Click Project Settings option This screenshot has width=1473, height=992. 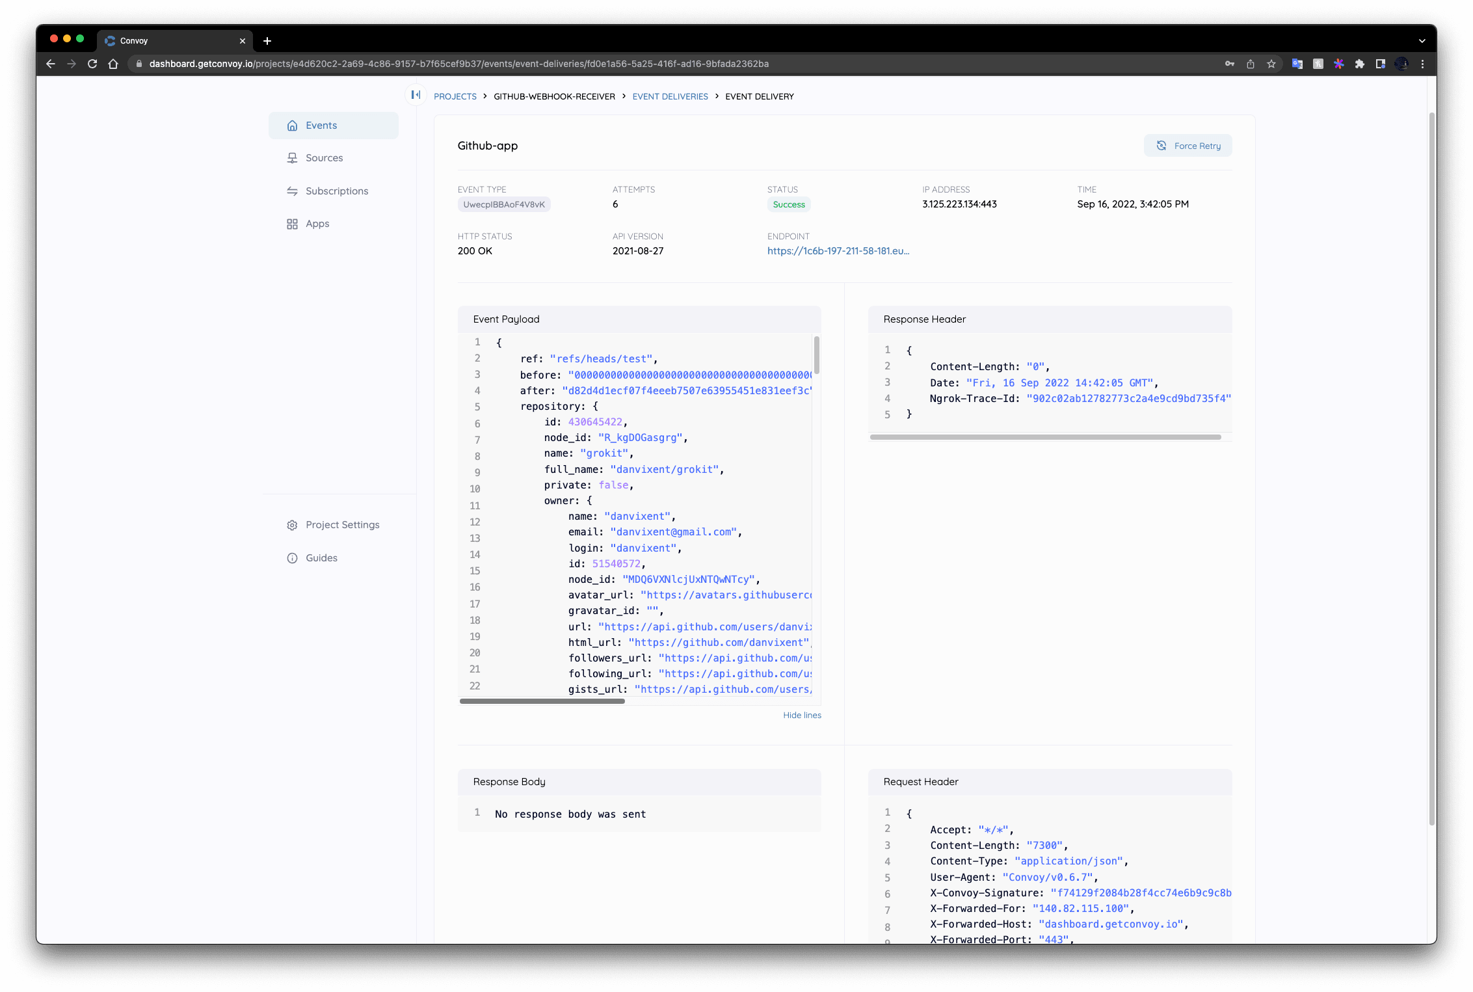point(343,524)
